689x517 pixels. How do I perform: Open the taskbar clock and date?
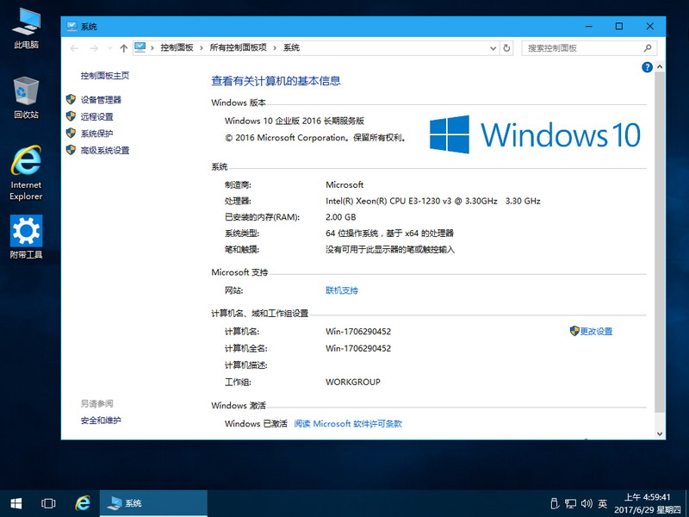click(x=648, y=503)
